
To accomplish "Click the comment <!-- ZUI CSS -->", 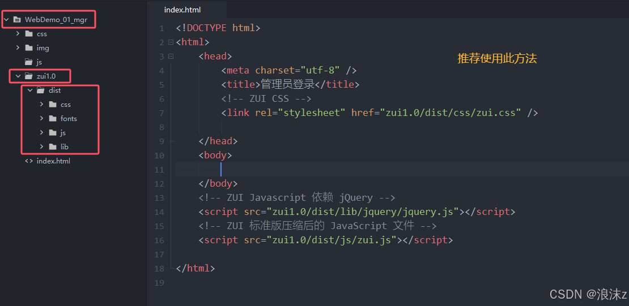I will pos(266,98).
